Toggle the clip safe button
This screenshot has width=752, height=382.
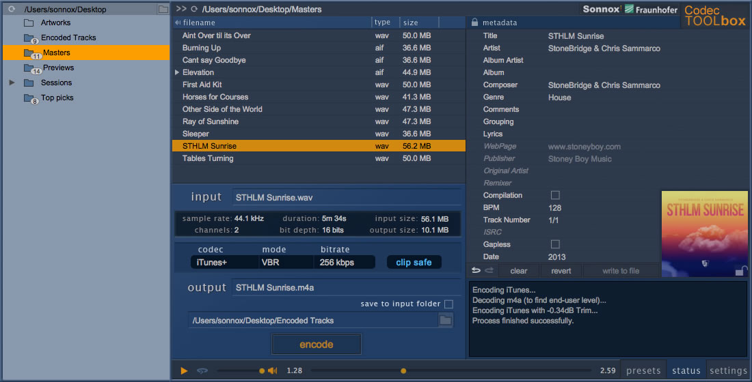[x=414, y=263]
